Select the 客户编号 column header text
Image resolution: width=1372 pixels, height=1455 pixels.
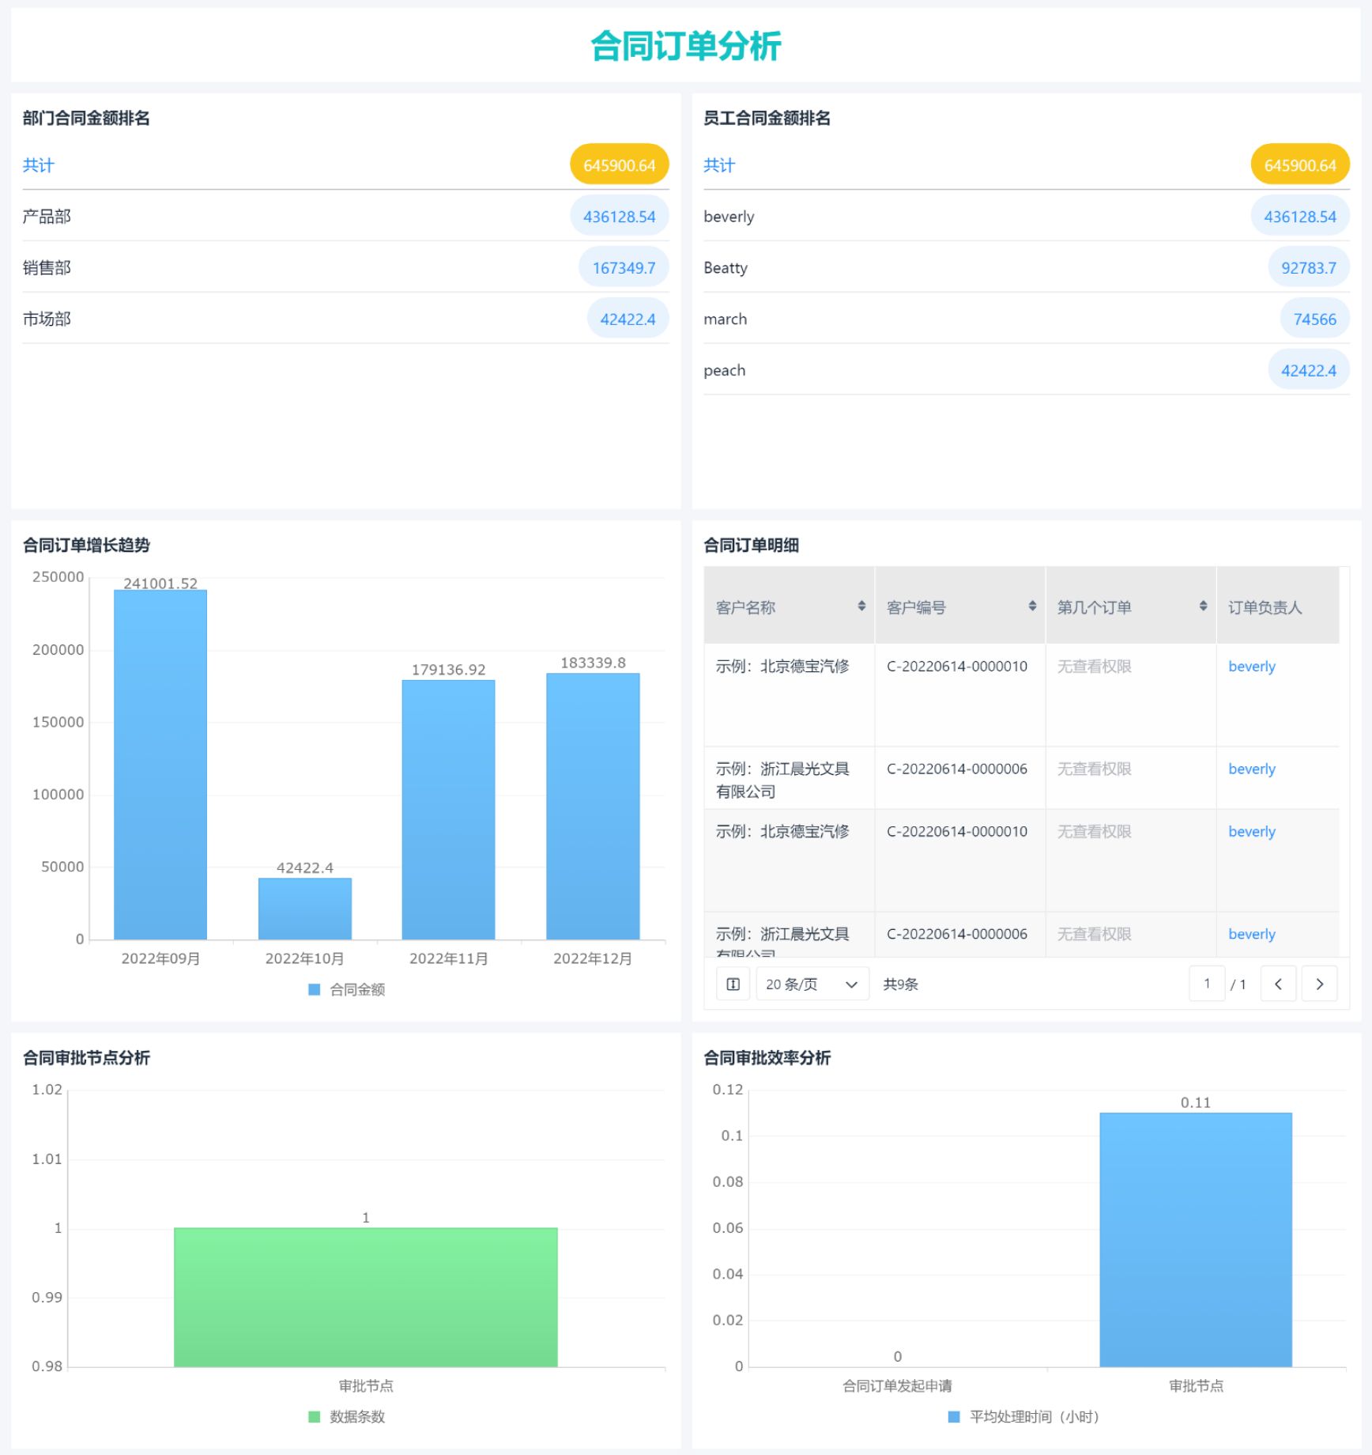point(916,607)
